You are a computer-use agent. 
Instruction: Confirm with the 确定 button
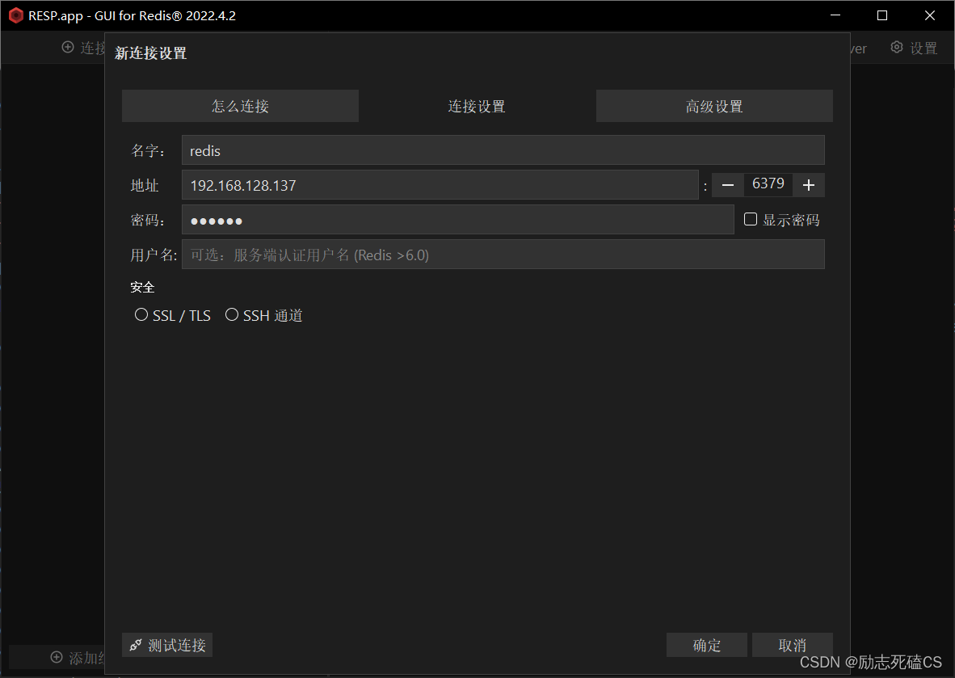pos(706,645)
